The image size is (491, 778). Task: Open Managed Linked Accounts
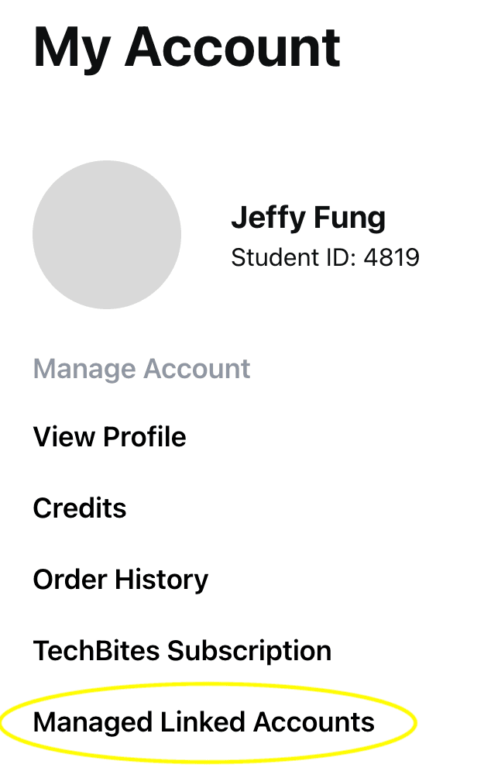204,722
